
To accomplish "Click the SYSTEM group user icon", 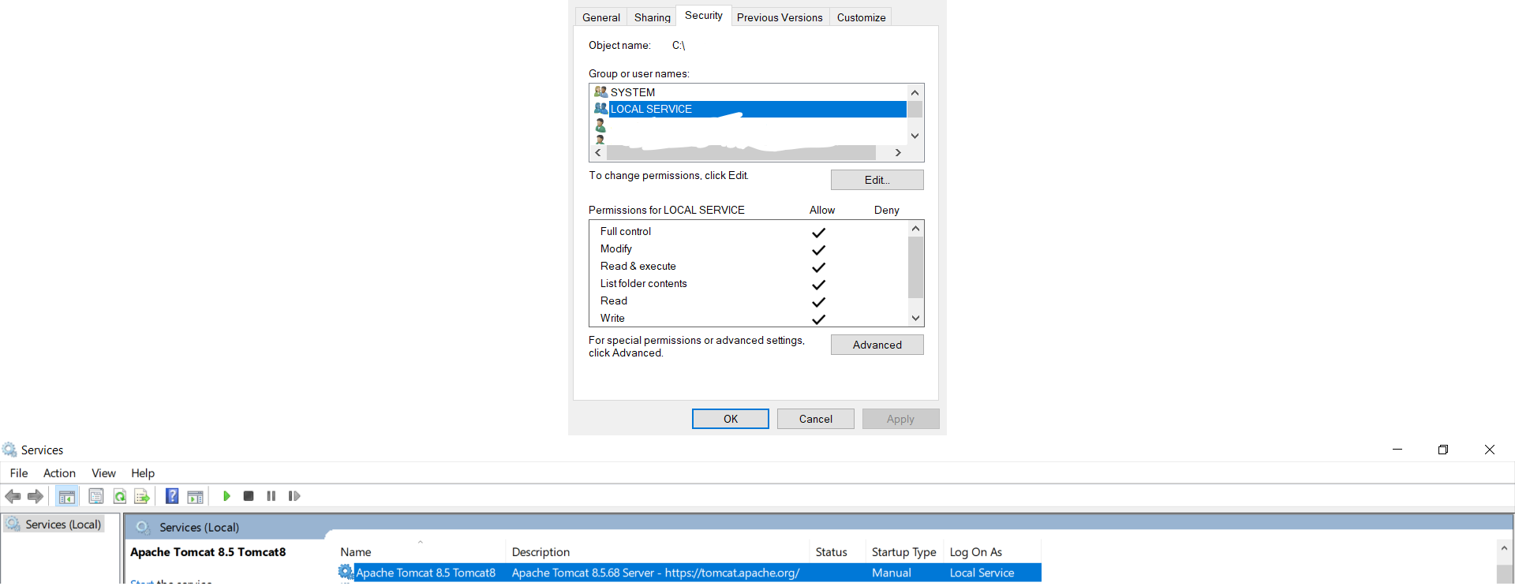I will pos(600,92).
